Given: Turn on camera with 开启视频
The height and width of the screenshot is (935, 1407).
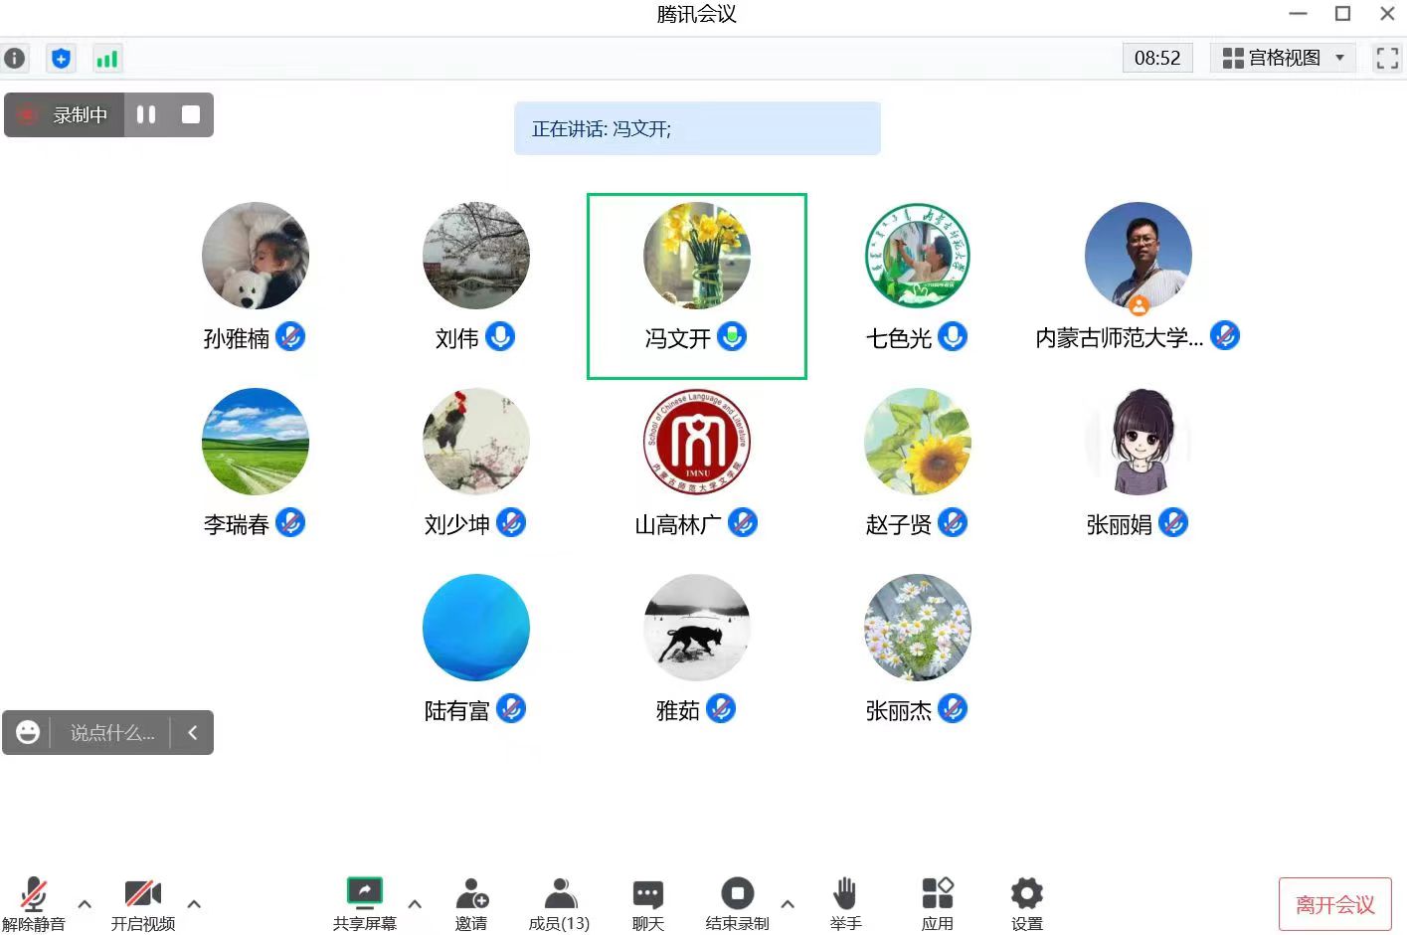Looking at the screenshot, I should pos(142,903).
